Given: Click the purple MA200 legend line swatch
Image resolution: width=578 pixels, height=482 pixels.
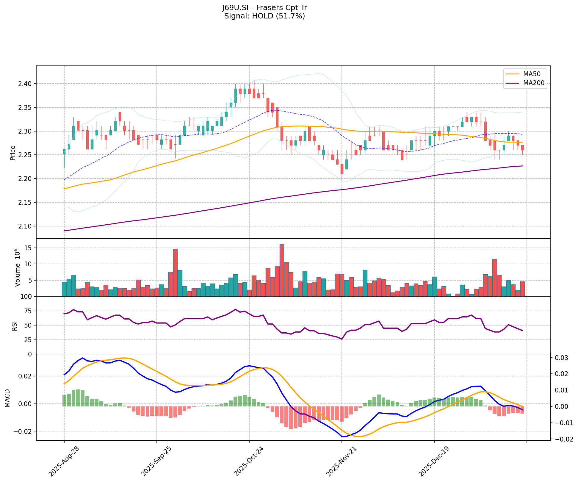Looking at the screenshot, I should 512,83.
